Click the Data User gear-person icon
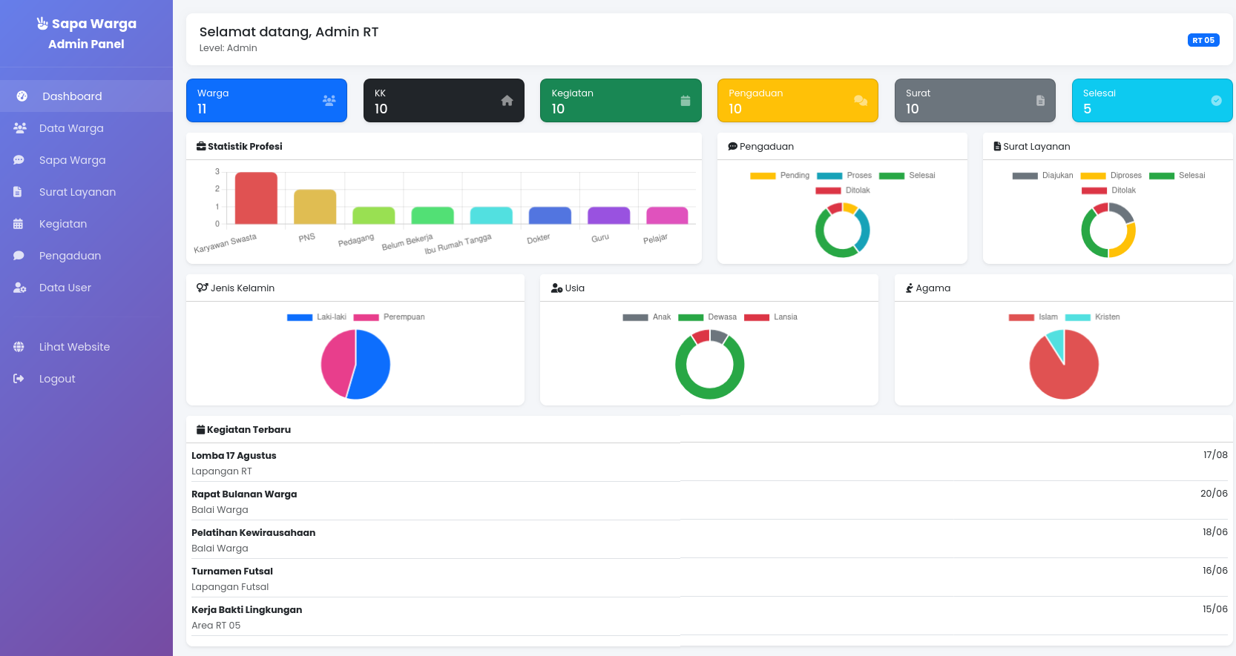 tap(20, 288)
